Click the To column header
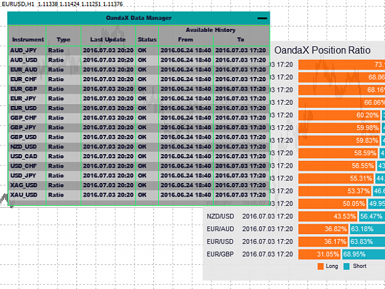The height and width of the screenshot is (289, 385). pyautogui.click(x=241, y=39)
